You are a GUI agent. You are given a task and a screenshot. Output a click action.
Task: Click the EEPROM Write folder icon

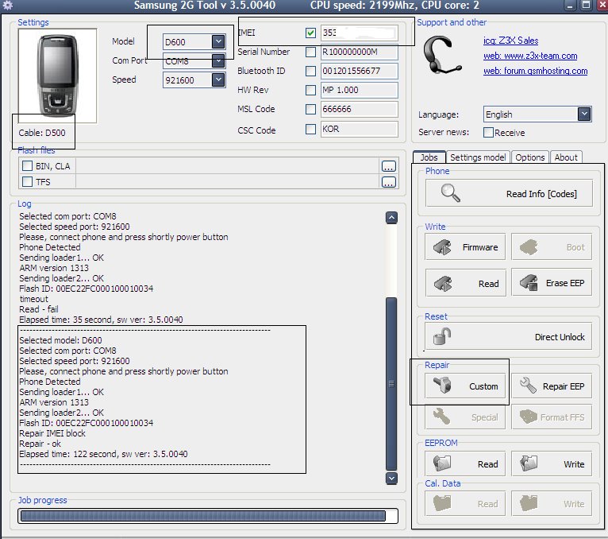coord(529,463)
